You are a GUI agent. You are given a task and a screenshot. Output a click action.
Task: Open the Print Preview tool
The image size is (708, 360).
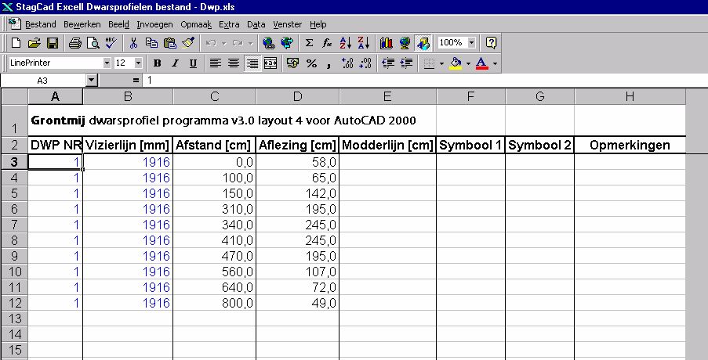93,43
